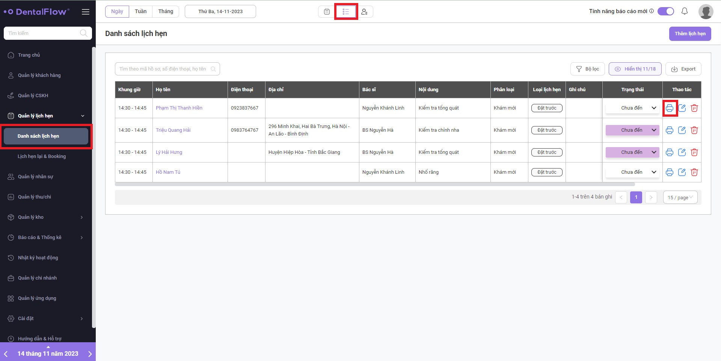This screenshot has width=721, height=361.
Task: Click edit icon for Hồ Nam Tú appointment
Action: click(x=682, y=172)
